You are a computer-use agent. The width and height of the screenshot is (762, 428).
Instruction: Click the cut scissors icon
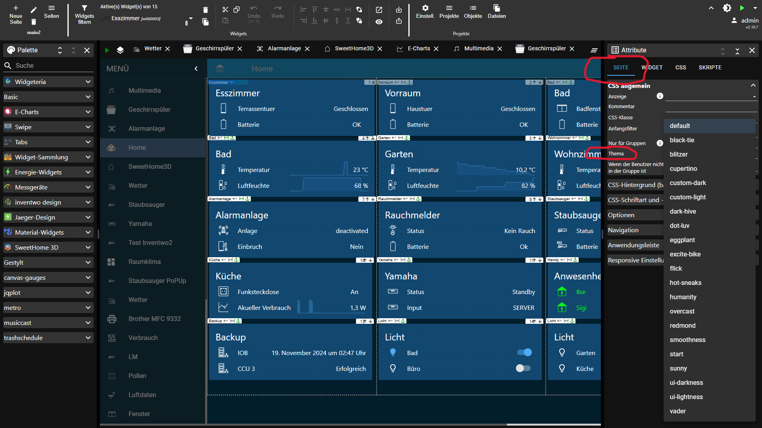[225, 10]
